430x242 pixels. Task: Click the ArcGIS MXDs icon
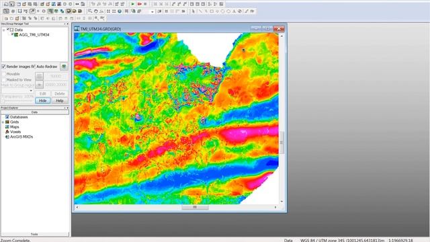point(7,136)
